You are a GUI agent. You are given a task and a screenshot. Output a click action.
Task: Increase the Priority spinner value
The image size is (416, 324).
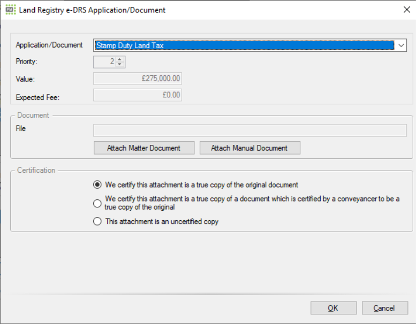click(x=119, y=59)
